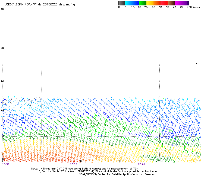Choose the brown 35-40 knots legend swatch
201x176 pixels.
[x=171, y=3]
